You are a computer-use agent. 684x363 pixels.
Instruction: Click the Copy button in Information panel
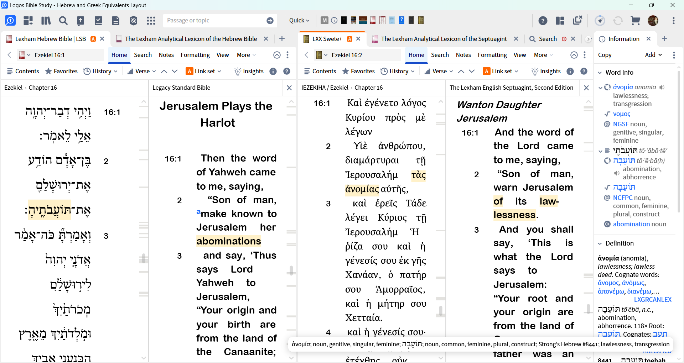pos(605,55)
